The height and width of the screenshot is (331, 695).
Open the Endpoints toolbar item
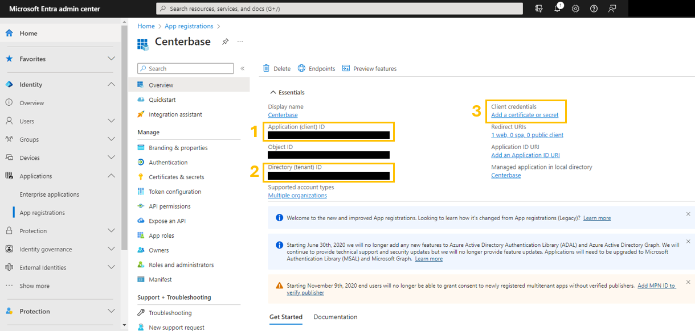pyautogui.click(x=317, y=68)
